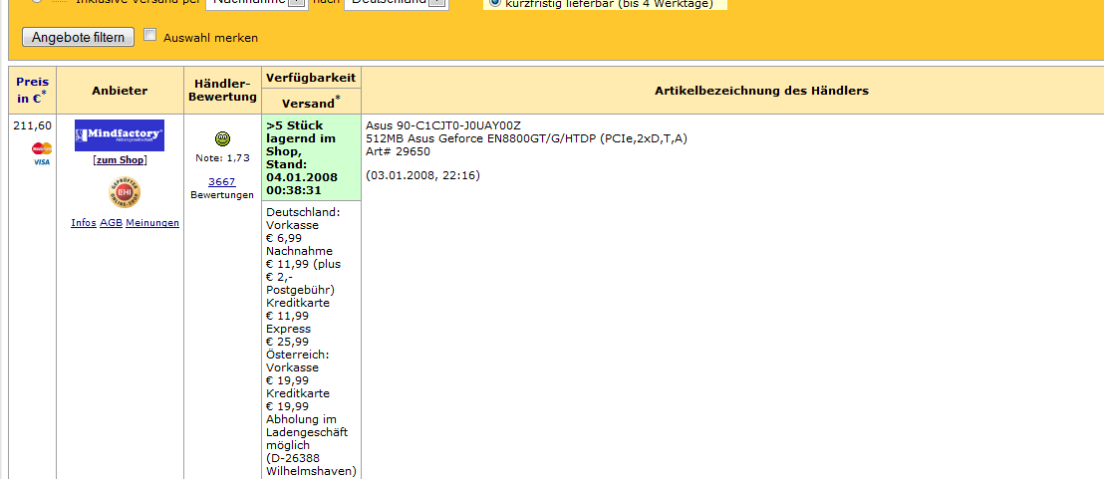
Task: Tick the Auswahl merken checkbox
Action: pyautogui.click(x=149, y=35)
